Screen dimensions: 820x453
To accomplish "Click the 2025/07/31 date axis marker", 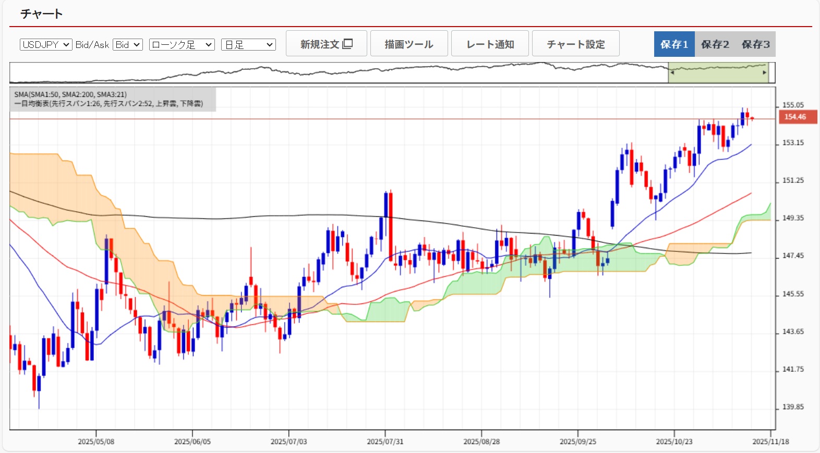I will 385,442.
